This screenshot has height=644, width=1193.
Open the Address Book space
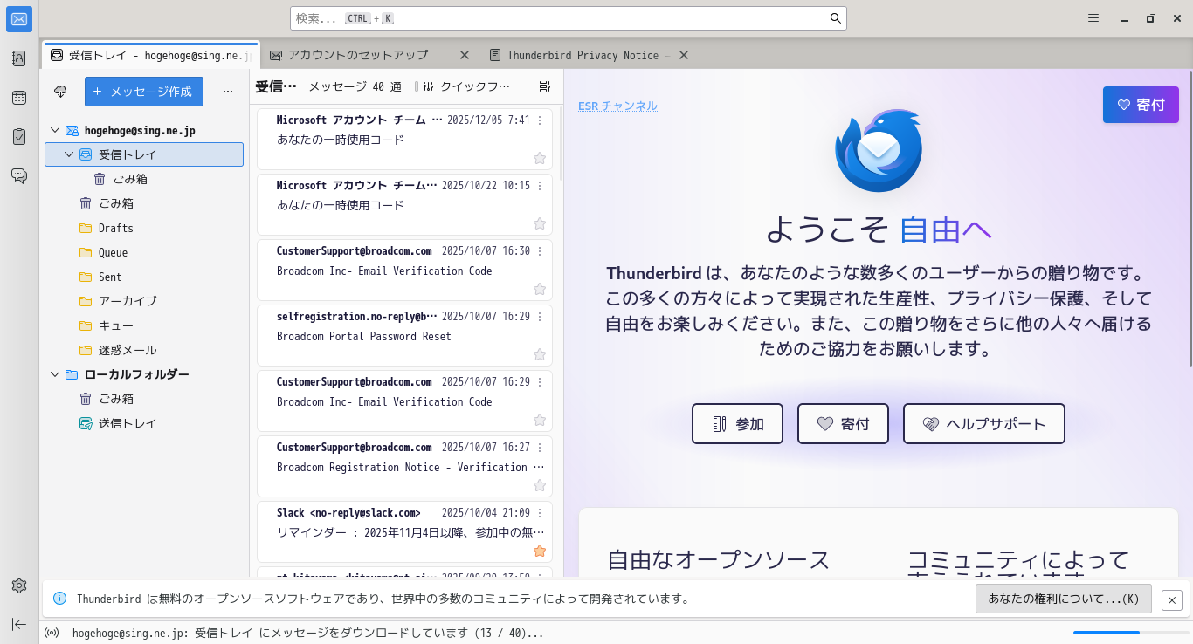click(19, 58)
